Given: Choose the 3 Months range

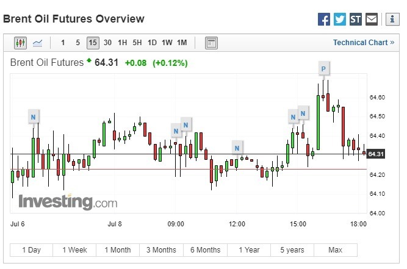Looking at the screenshot, I should click(x=161, y=250).
